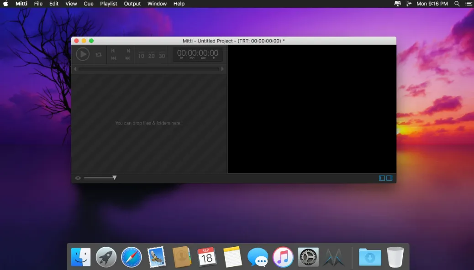The image size is (474, 270).
Task: Jump to the first cue
Action: click(x=114, y=58)
